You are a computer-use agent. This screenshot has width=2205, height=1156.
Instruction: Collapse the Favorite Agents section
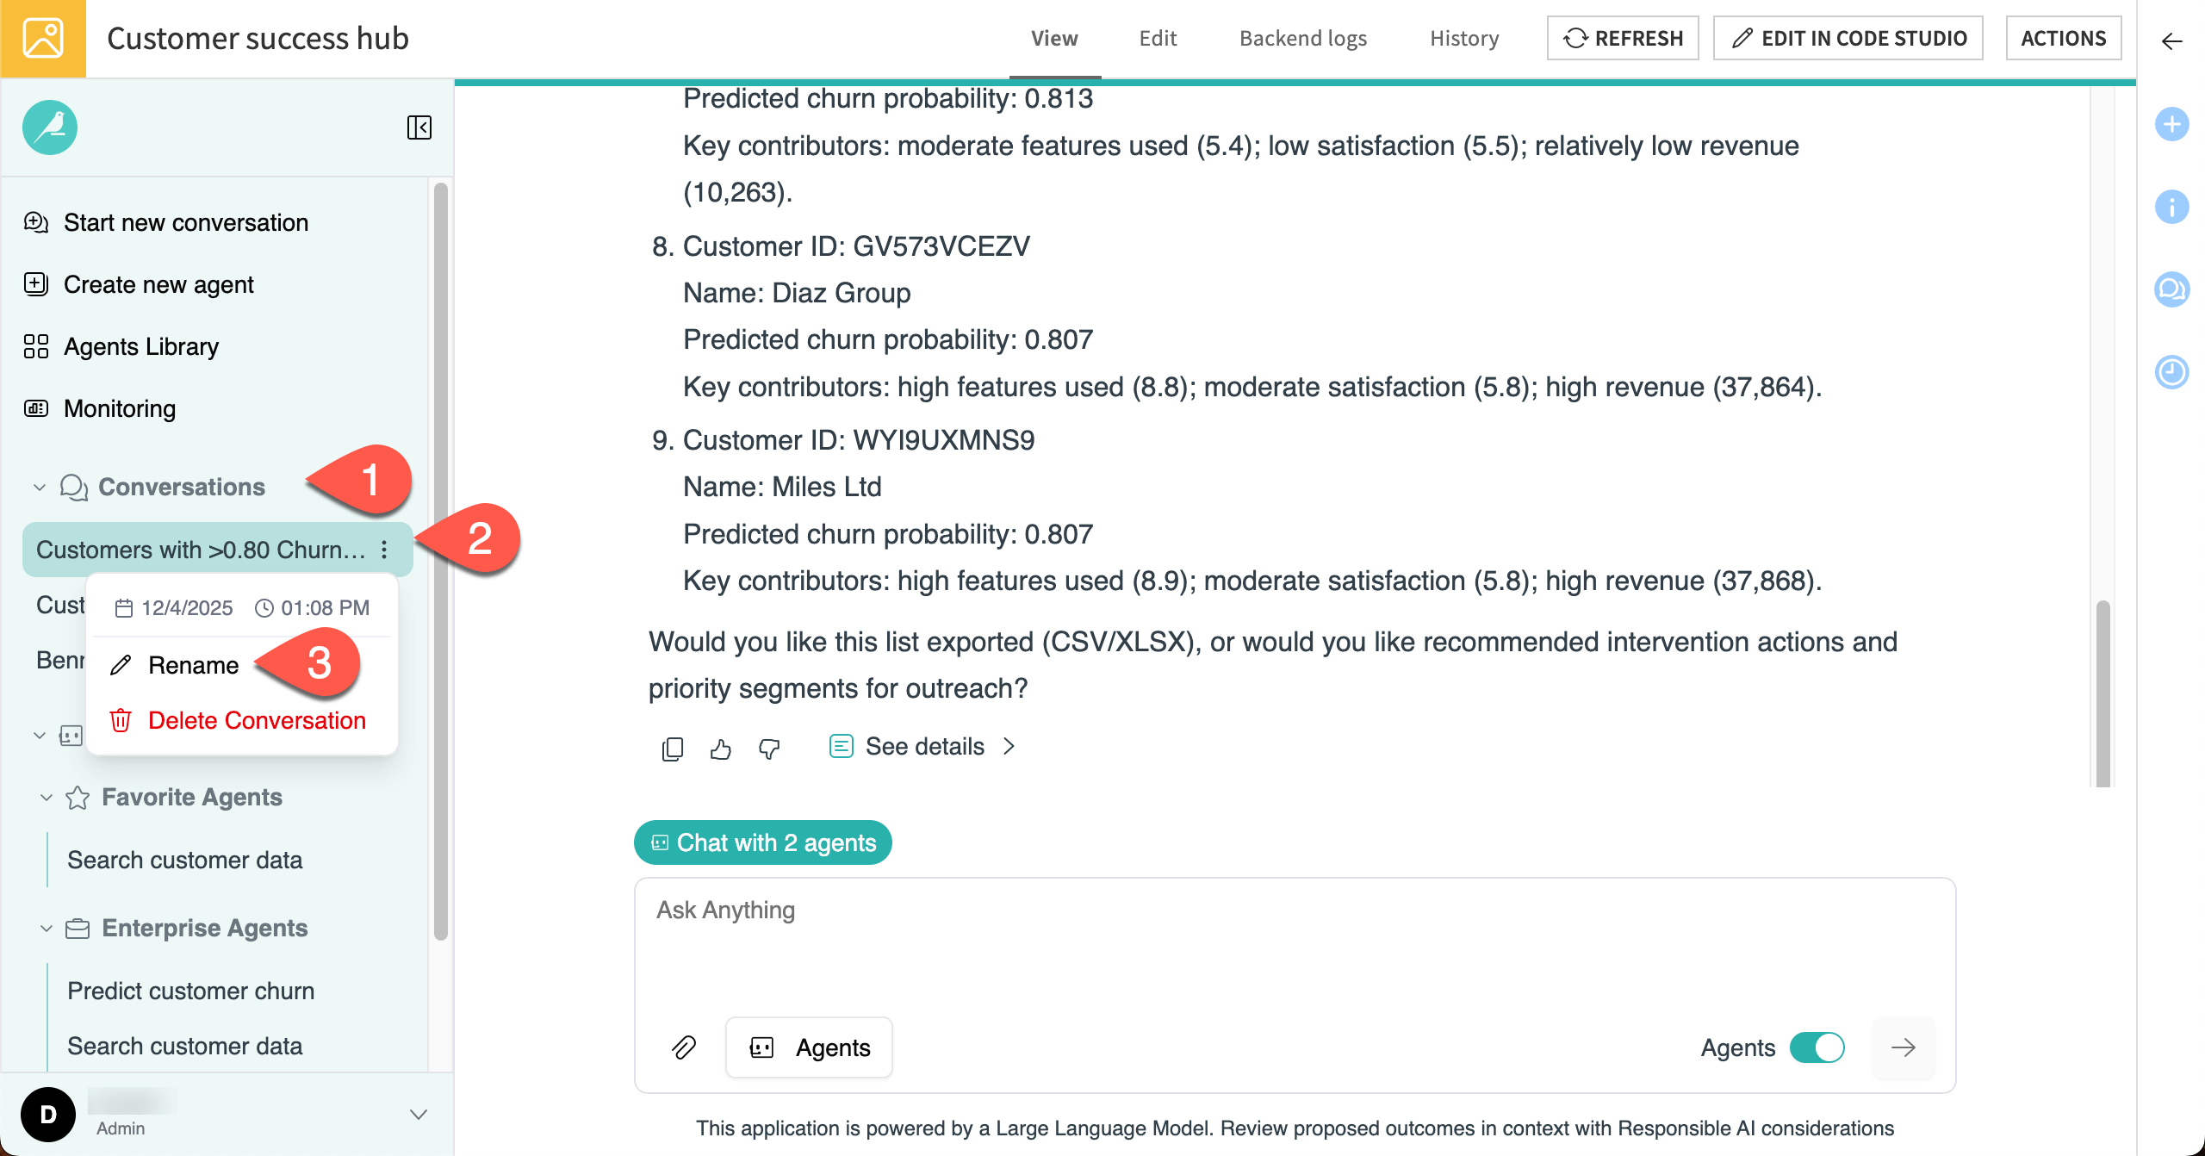(46, 797)
